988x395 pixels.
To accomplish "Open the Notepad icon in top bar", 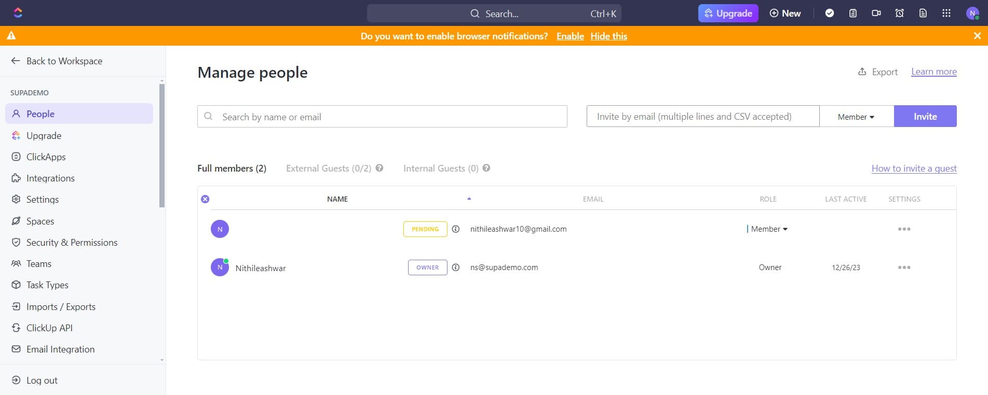I will coord(853,13).
